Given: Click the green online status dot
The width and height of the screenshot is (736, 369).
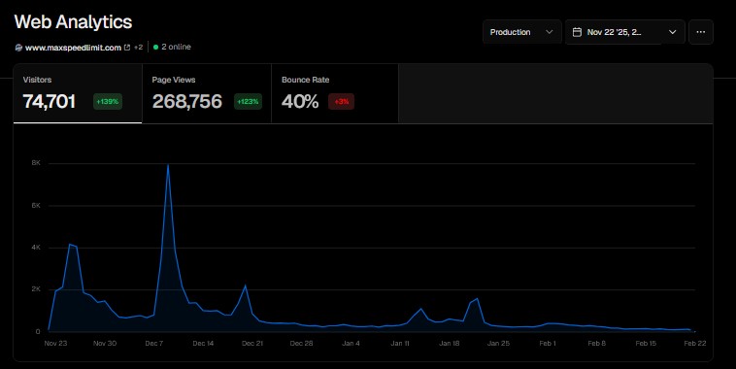Looking at the screenshot, I should 155,47.
